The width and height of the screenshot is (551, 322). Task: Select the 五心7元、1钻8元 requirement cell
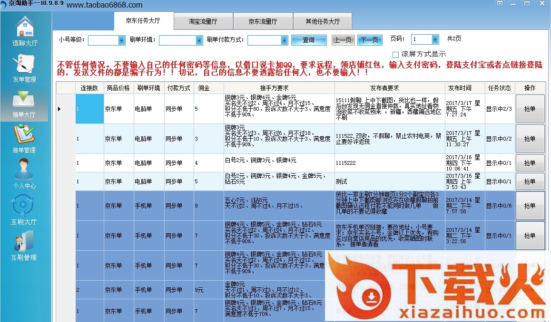pyautogui.click(x=279, y=206)
